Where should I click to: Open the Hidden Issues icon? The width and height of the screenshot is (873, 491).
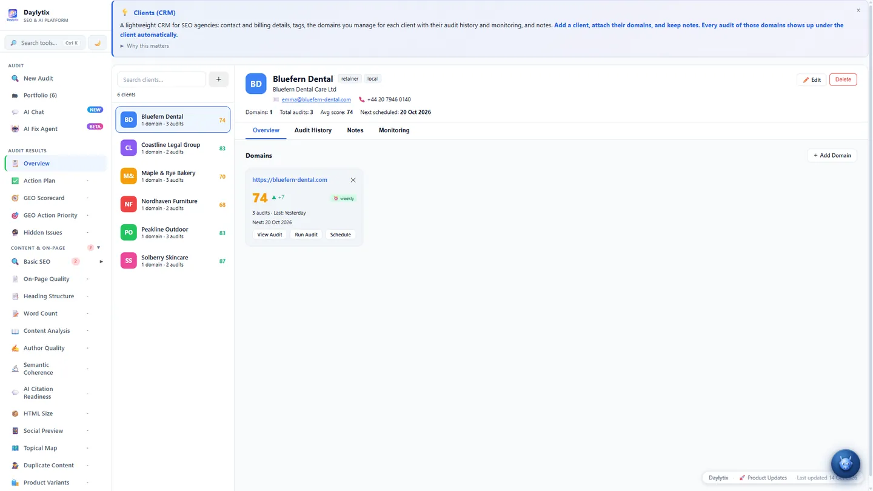click(x=15, y=233)
